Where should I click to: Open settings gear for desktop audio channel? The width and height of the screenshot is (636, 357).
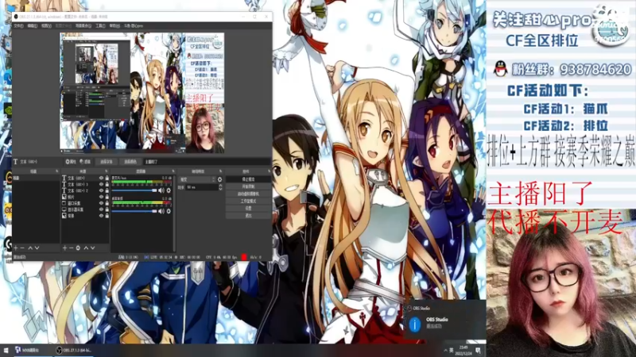point(169,211)
